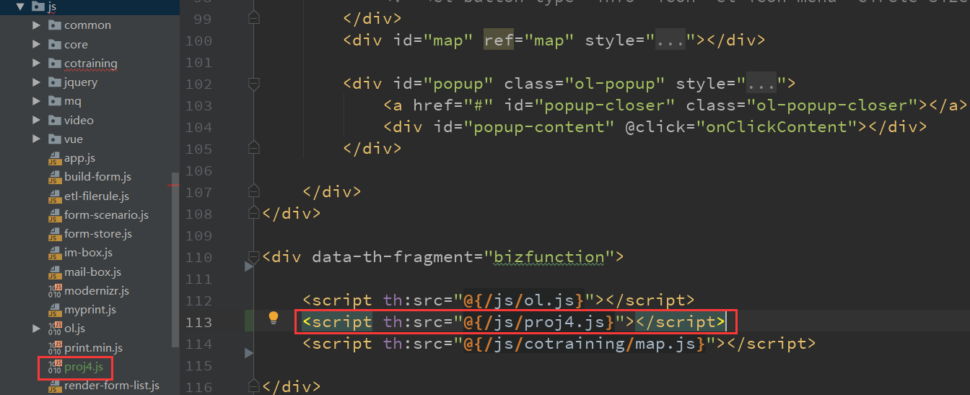The height and width of the screenshot is (395, 970).
Task: Expand the common folder arrow
Action: tap(36, 25)
